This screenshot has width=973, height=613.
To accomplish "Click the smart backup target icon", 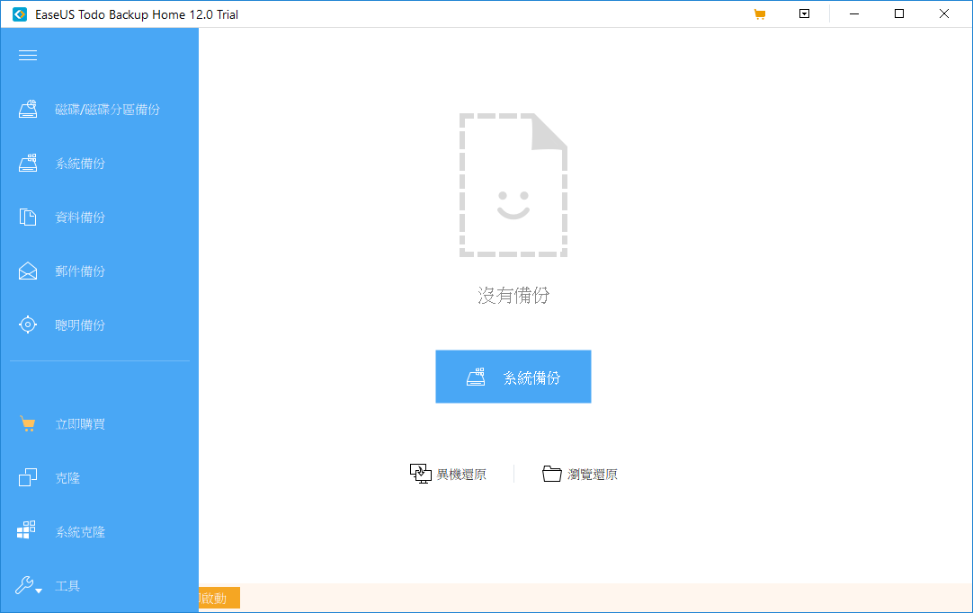I will point(28,324).
